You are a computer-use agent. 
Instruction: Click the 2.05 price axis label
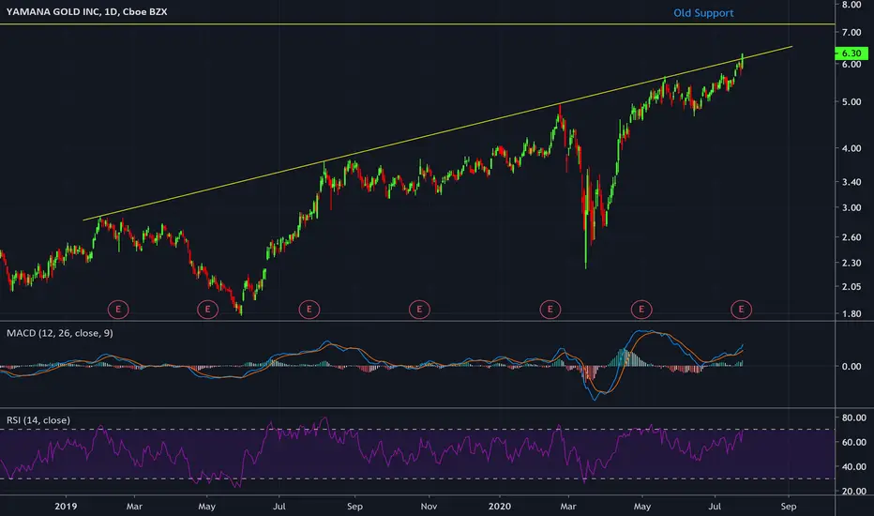click(851, 287)
